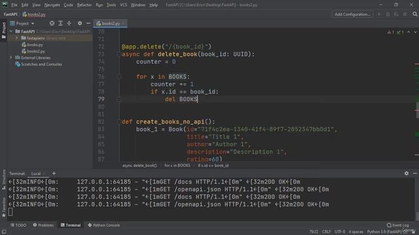Click the Expand All icon in Project panel
The image size is (419, 235).
click(61, 23)
